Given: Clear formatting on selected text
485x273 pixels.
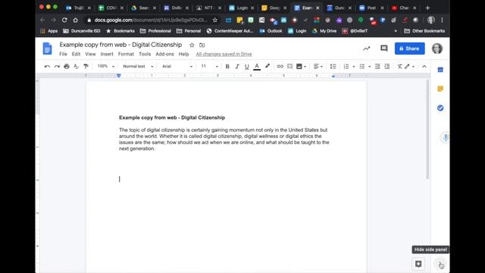Looking at the screenshot, I should click(x=399, y=66).
